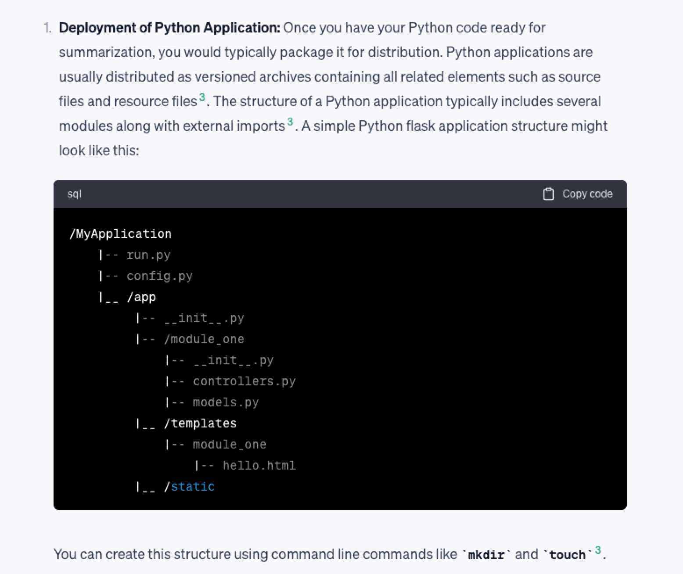Viewport: 683px width, 574px height.
Task: Click 'Deployment of Python Application:' heading
Action: pyautogui.click(x=169, y=28)
